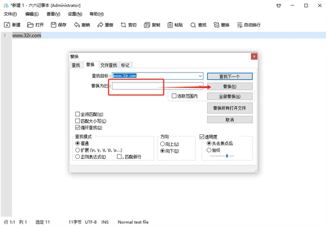Redo with the 重做 toolbar icon
This screenshot has width=327, height=226.
tap(100, 25)
